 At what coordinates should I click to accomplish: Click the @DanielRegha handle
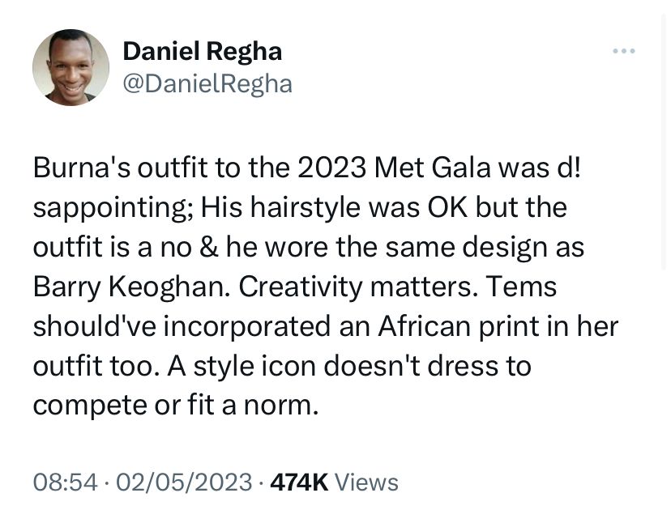point(207,84)
